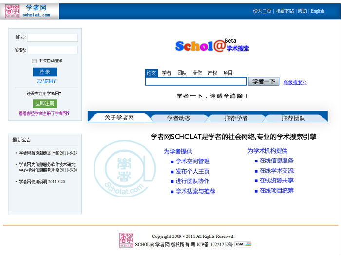Click the 在线信息服务 item
This screenshot has width=341, height=256.
[277, 160]
